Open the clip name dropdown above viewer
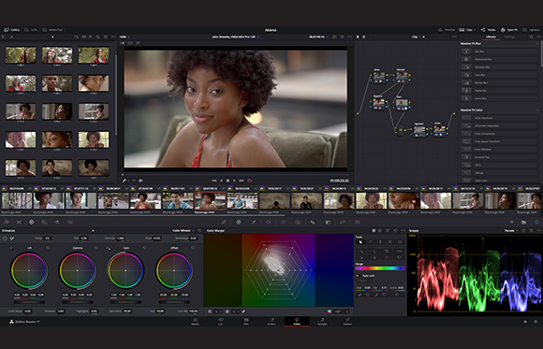This screenshot has height=349, width=543. coord(236,36)
